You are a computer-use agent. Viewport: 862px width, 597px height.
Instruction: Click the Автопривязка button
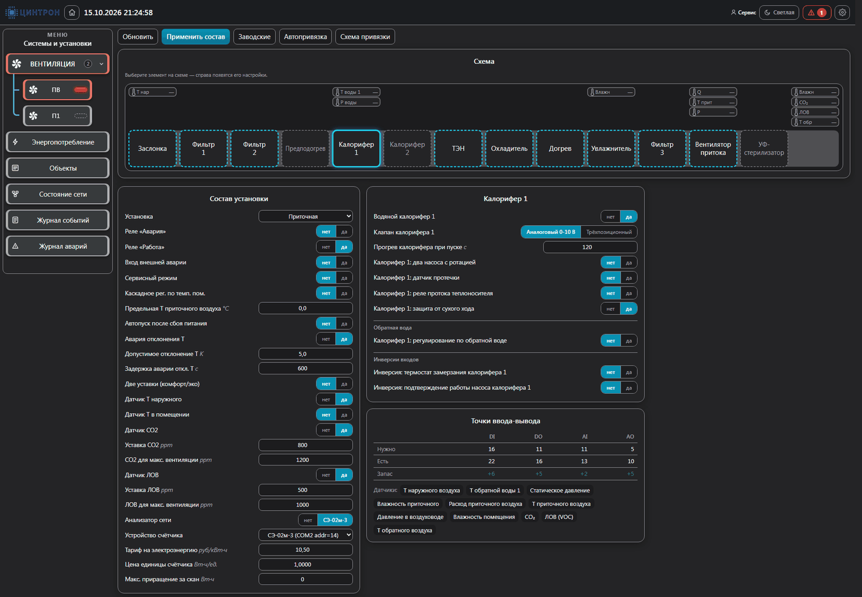(x=305, y=37)
